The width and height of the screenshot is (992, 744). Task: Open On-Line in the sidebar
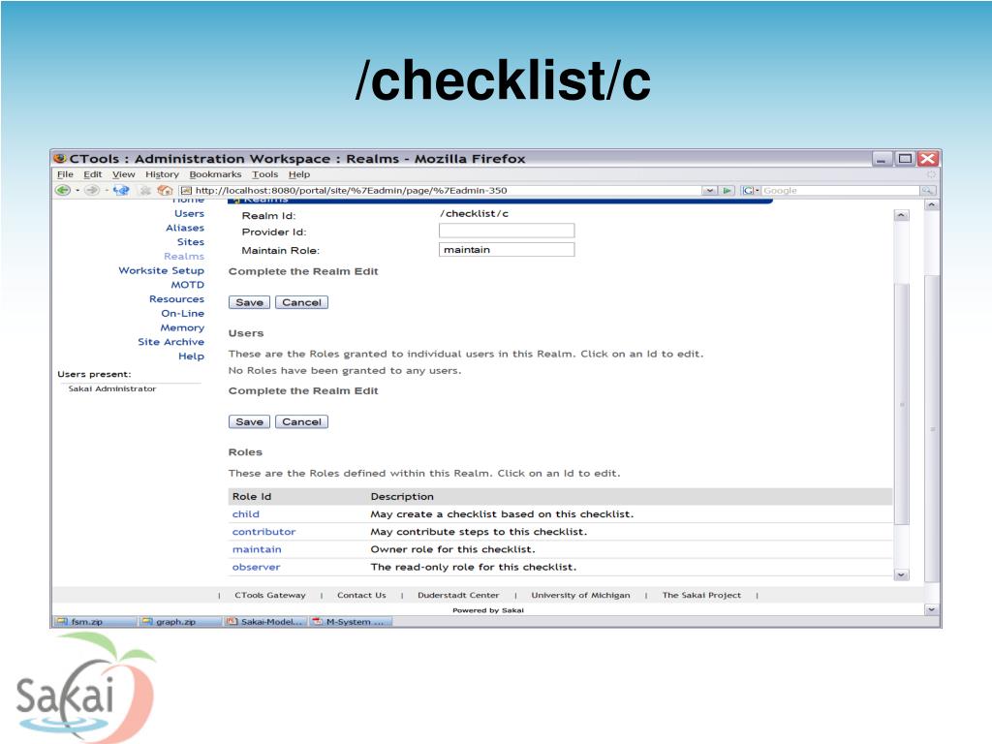point(183,313)
